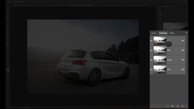Click Save selection as channel icon
The height and width of the screenshot is (109, 194).
(172, 106)
